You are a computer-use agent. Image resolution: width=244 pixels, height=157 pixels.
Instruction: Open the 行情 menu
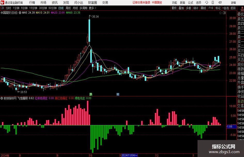pyautogui.click(x=32, y=3)
